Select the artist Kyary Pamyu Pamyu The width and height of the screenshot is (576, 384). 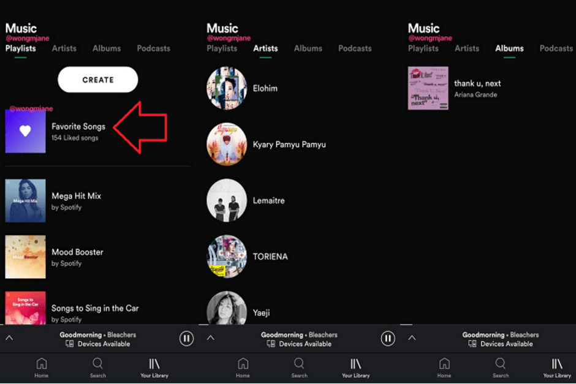(x=227, y=145)
